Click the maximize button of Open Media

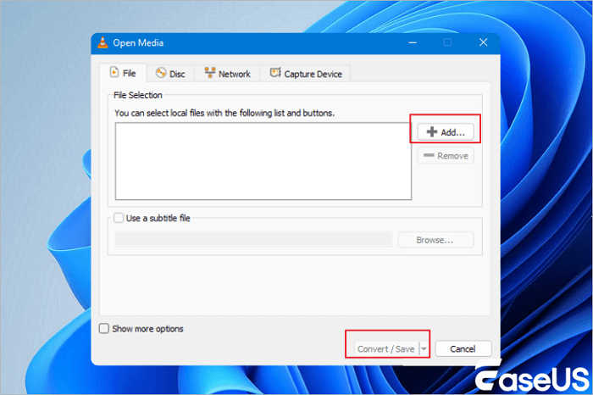coord(448,42)
